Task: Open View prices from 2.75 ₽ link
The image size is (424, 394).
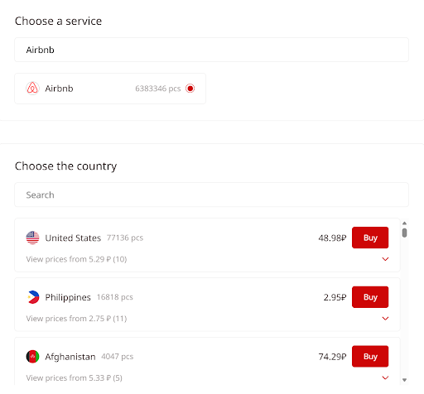Action: coord(76,319)
